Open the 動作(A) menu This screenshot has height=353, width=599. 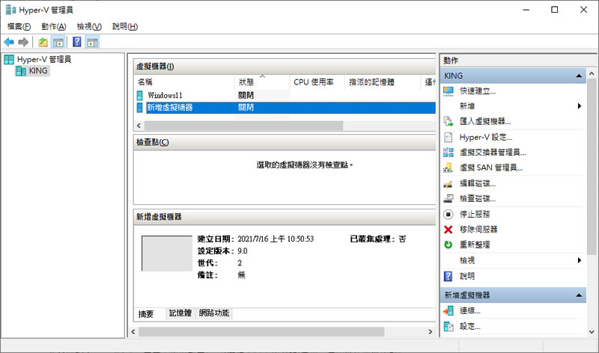[53, 26]
